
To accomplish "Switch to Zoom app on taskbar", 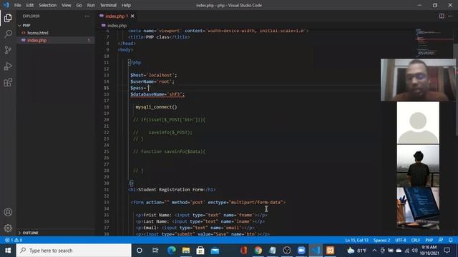I will [301, 251].
